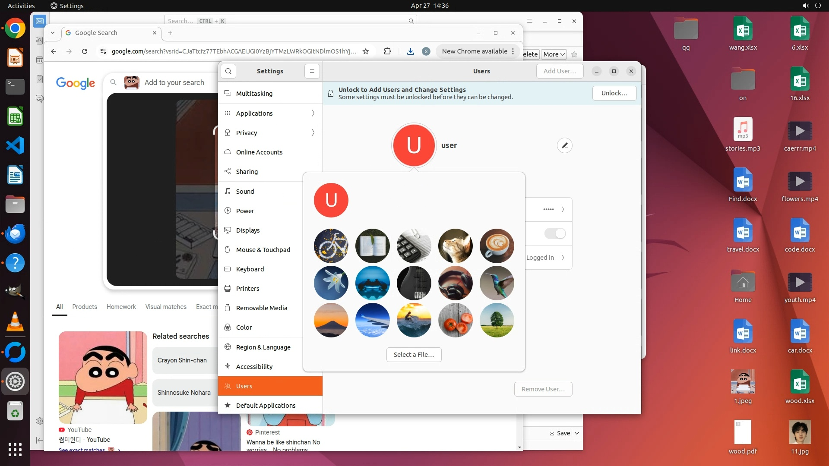Open VLC from the Ubuntu dock
829x466 pixels.
pyautogui.click(x=15, y=322)
